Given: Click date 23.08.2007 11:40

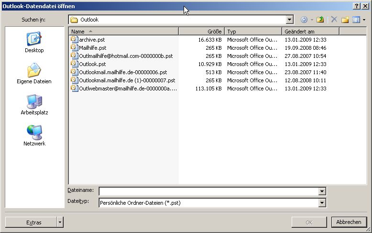Looking at the screenshot, I should pyautogui.click(x=306, y=72).
